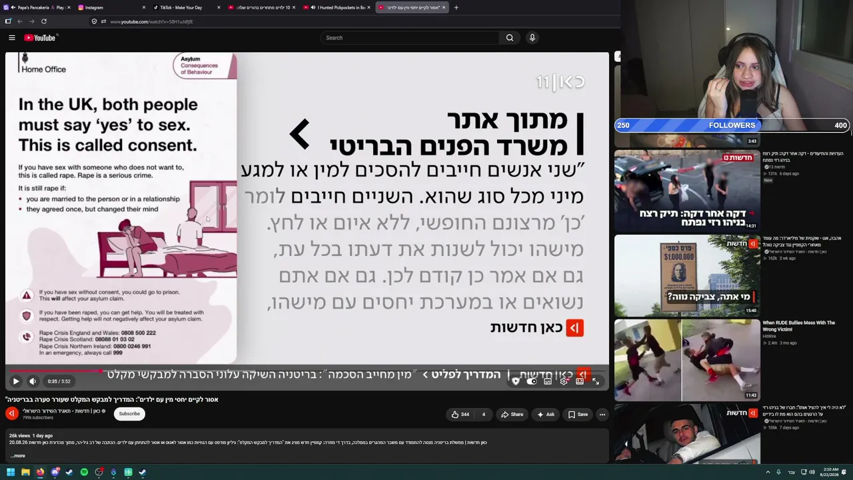This screenshot has height=480, width=853.
Task: Like the video with thumbs up
Action: pos(460,415)
